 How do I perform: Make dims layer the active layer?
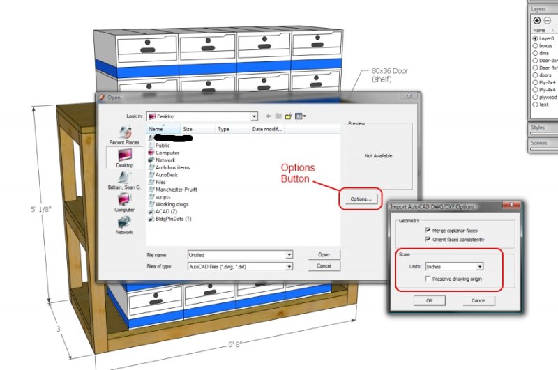click(x=535, y=53)
